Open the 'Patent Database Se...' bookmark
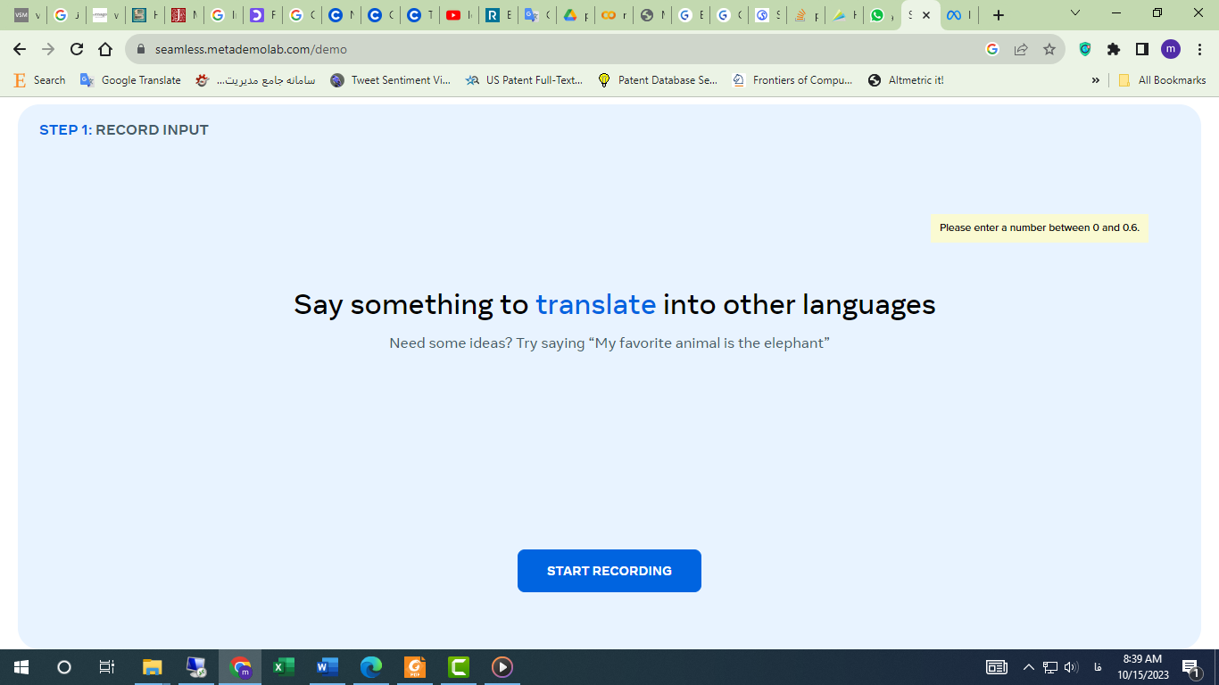This screenshot has height=685, width=1219. coord(657,80)
